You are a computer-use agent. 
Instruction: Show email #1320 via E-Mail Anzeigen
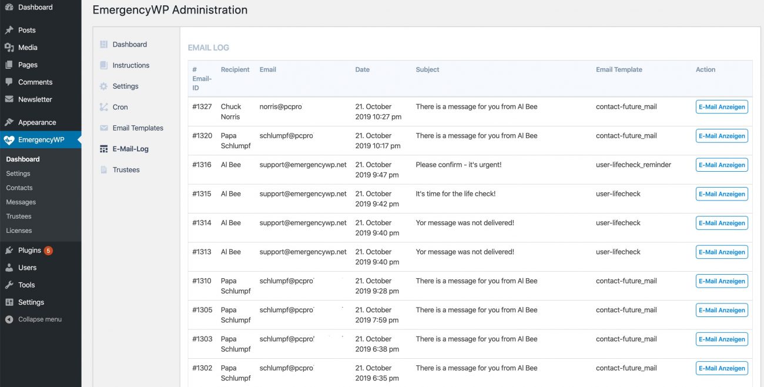(x=722, y=136)
